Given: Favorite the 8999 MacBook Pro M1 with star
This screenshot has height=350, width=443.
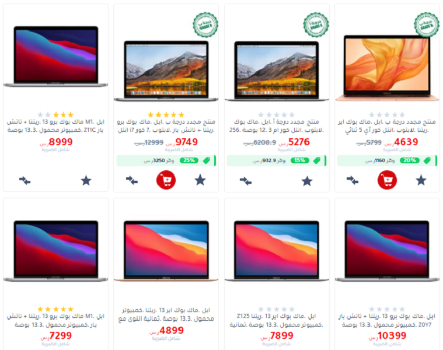Looking at the screenshot, I should click(86, 180).
